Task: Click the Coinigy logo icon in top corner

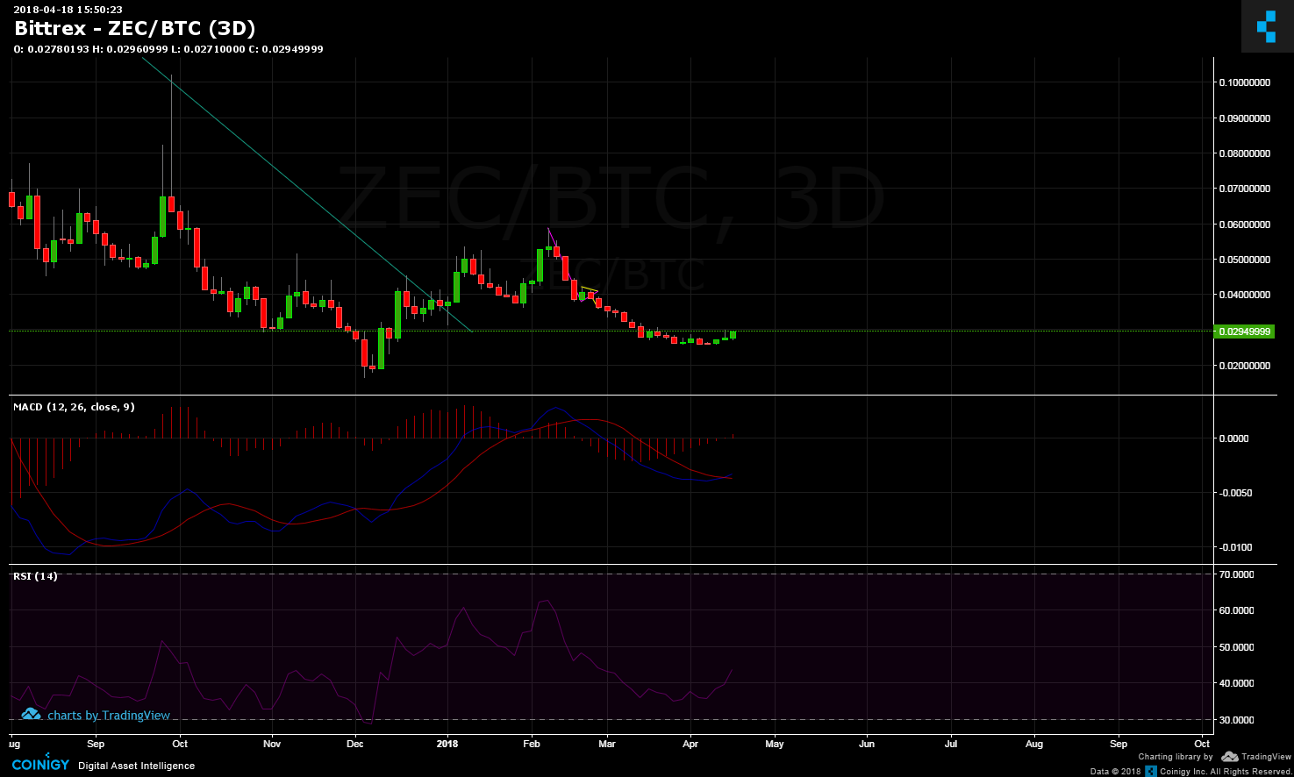Action: tap(1267, 26)
